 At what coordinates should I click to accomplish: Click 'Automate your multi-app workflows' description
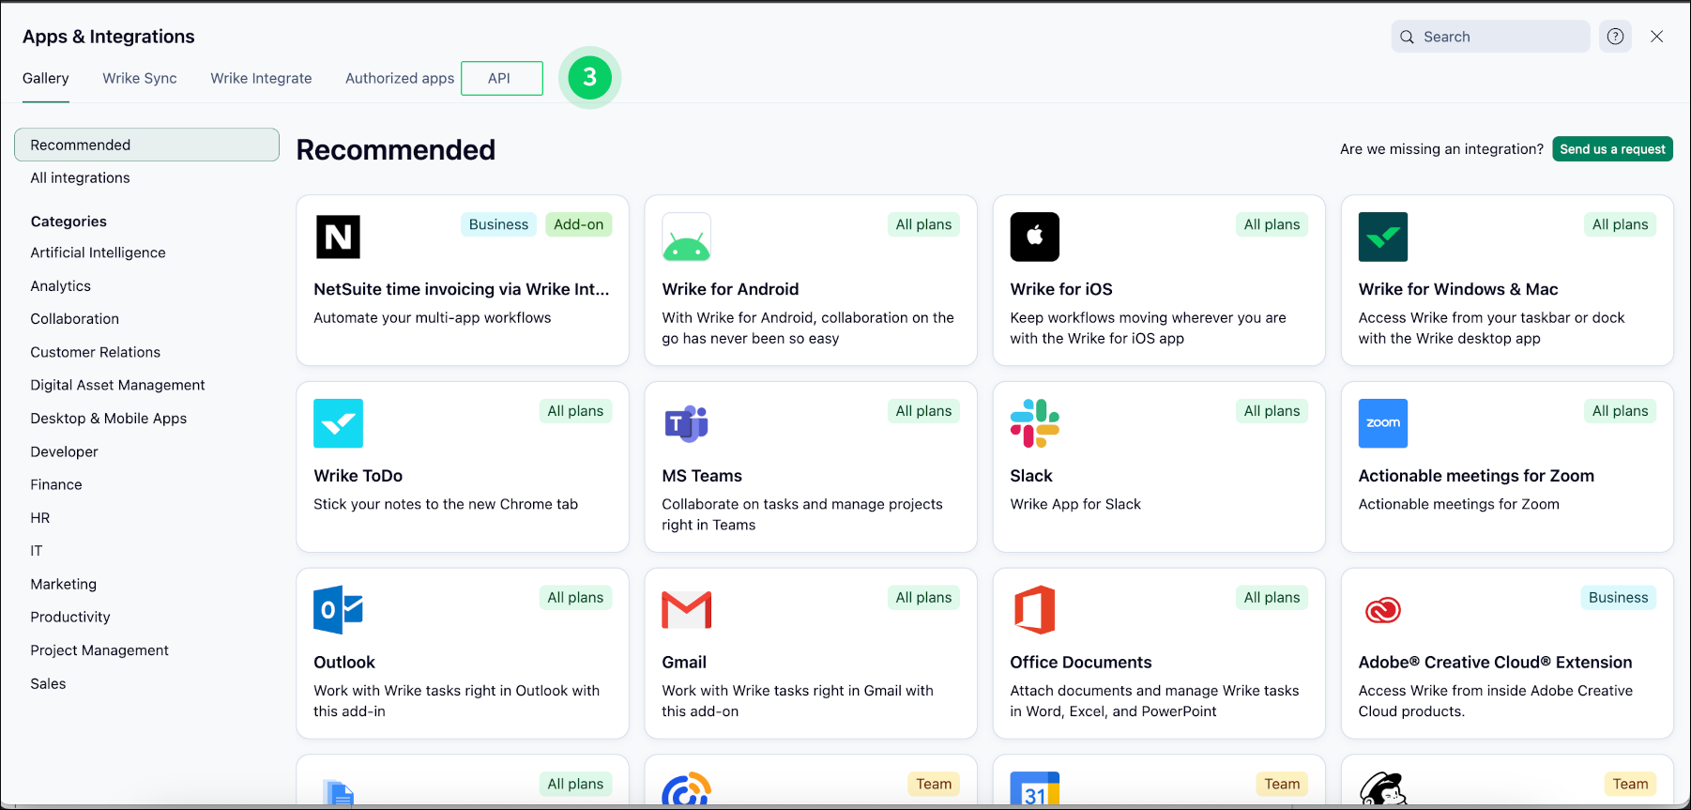(x=433, y=318)
